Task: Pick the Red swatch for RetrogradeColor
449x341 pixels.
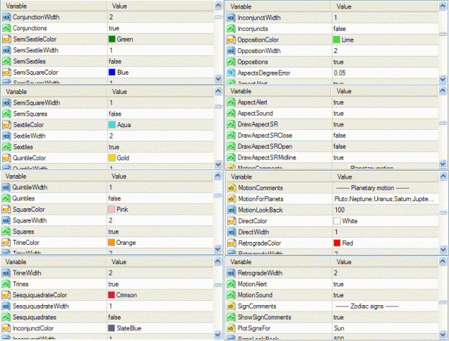Action: pos(337,243)
